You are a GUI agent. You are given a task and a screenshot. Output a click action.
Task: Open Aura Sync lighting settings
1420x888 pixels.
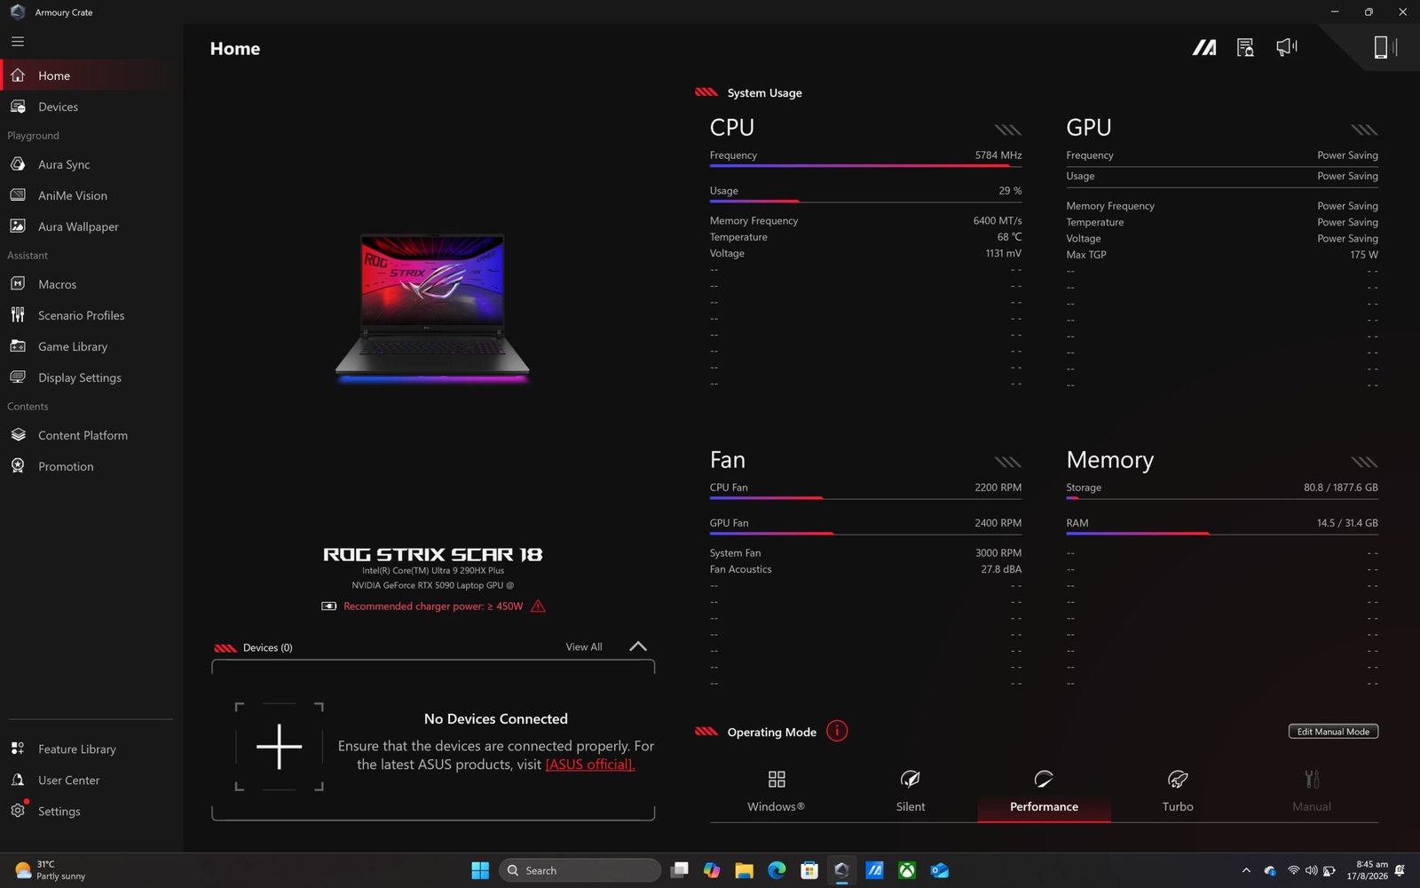[x=89, y=164]
